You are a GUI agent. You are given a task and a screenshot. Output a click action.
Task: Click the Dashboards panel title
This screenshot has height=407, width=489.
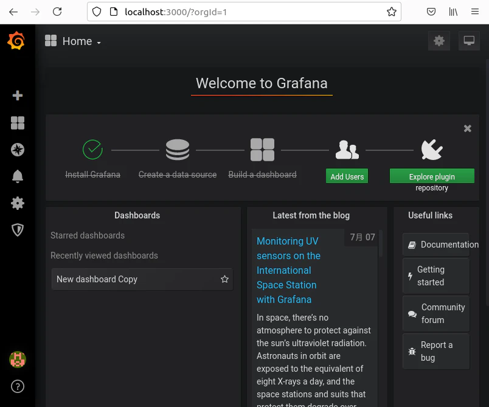click(x=137, y=215)
